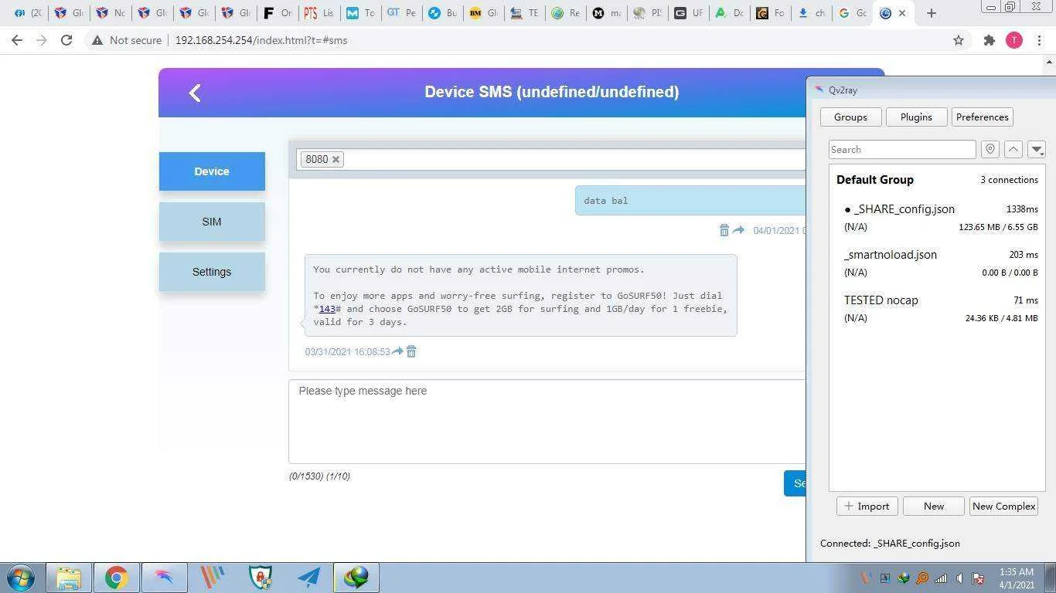
Task: Go back using the white arrow in SMS header
Action: click(x=195, y=93)
